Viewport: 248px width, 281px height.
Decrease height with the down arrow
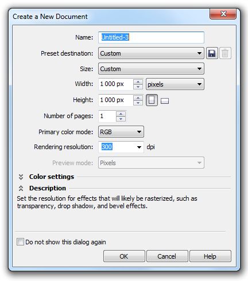[138, 103]
